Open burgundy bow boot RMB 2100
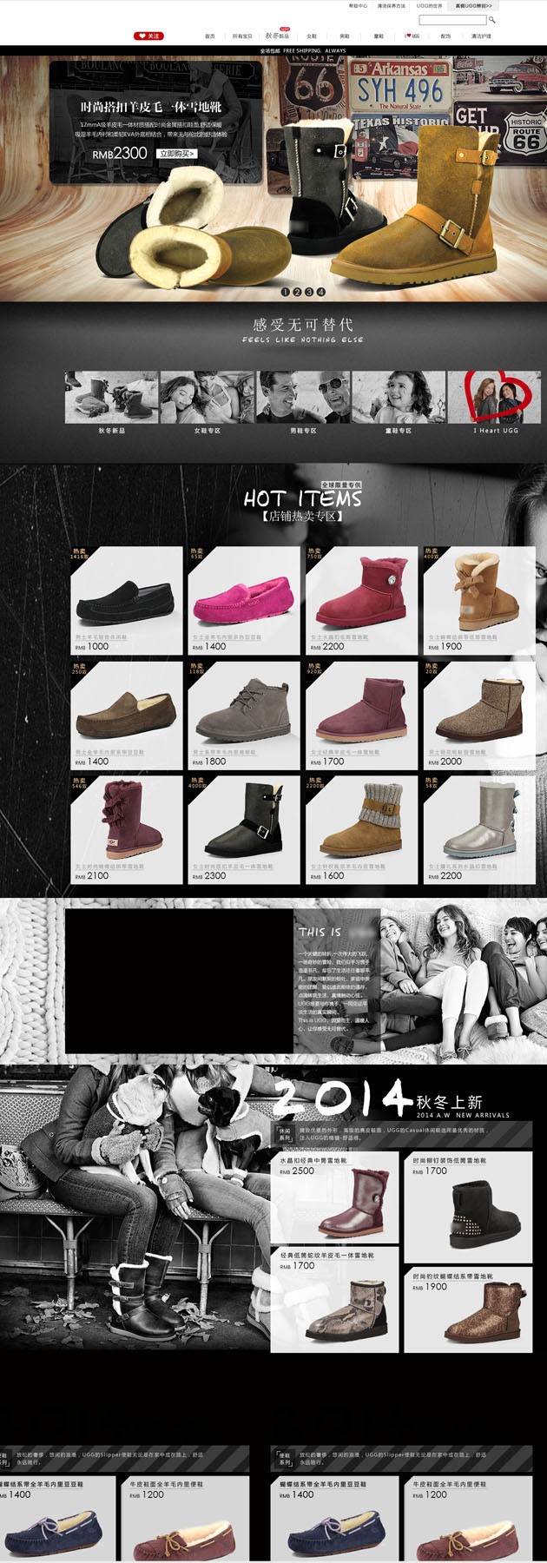This screenshot has height=1563, width=547. [x=127, y=830]
